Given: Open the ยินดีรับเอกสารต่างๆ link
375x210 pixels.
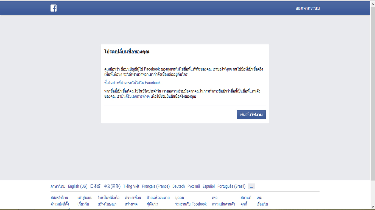Looking at the screenshot, I should pyautogui.click(x=135, y=96).
